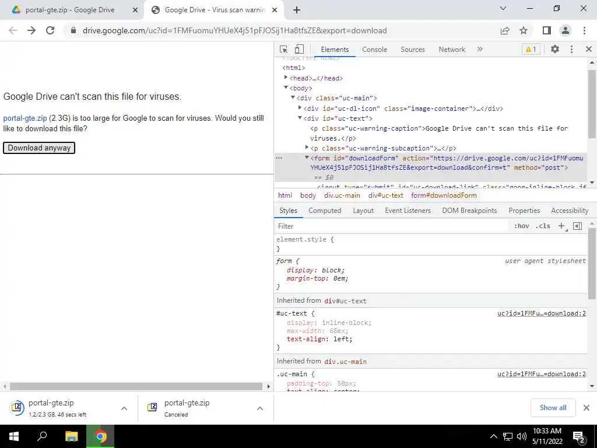Screen dimensions: 597x448
Task: Collapse the div uc-main node
Action: pyautogui.click(x=293, y=98)
